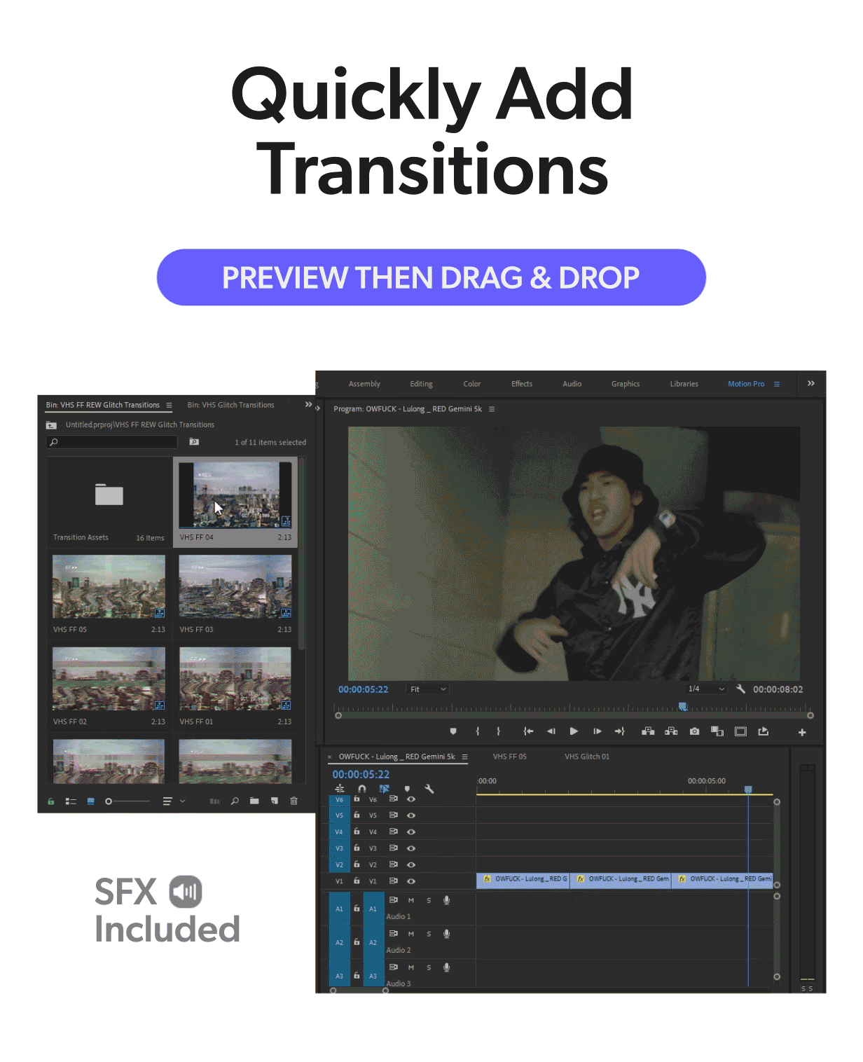Switch bin to List View icon
Screen dimensions: 863x1062
[x=71, y=801]
